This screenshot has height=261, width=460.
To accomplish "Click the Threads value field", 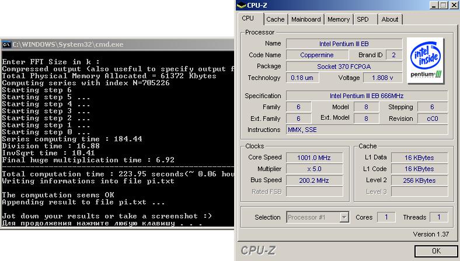I will pyautogui.click(x=438, y=217).
